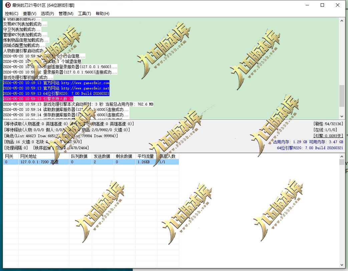The image size is (348, 271).
Task: Click the 发送数据 column header
Action: pos(103,156)
